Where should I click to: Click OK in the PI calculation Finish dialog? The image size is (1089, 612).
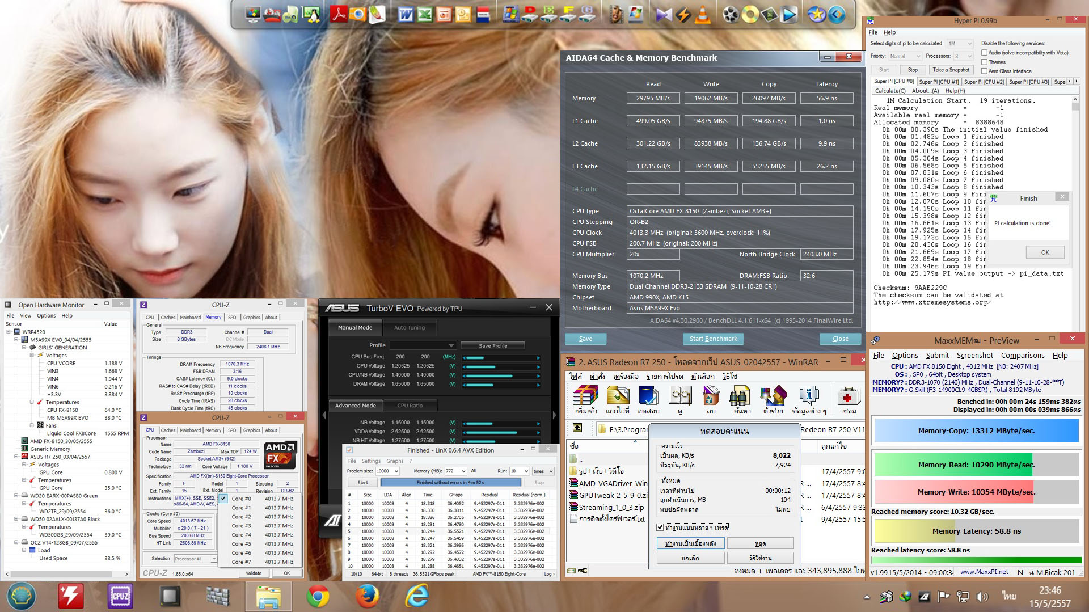click(x=1045, y=252)
